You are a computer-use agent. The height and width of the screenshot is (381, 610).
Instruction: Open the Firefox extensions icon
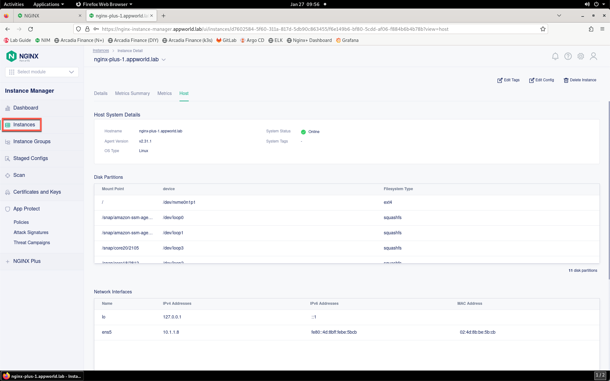pos(591,29)
